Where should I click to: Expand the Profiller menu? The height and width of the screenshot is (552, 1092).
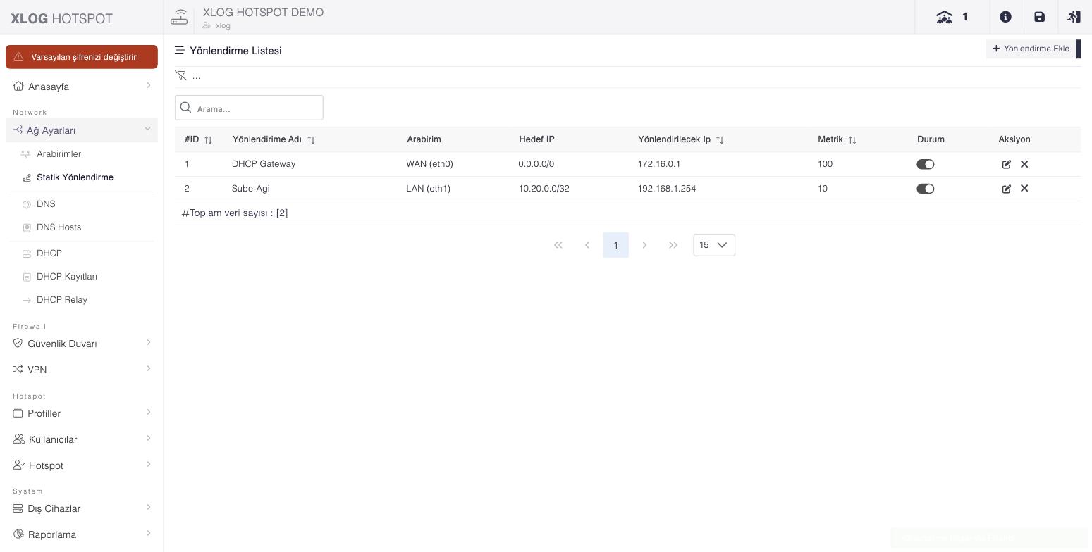[82, 413]
